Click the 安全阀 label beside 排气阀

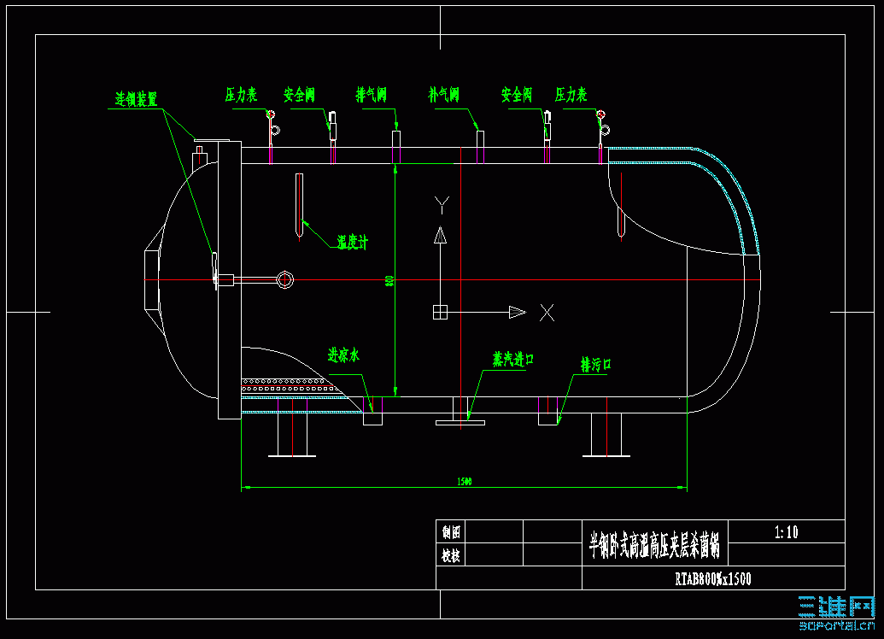[300, 95]
